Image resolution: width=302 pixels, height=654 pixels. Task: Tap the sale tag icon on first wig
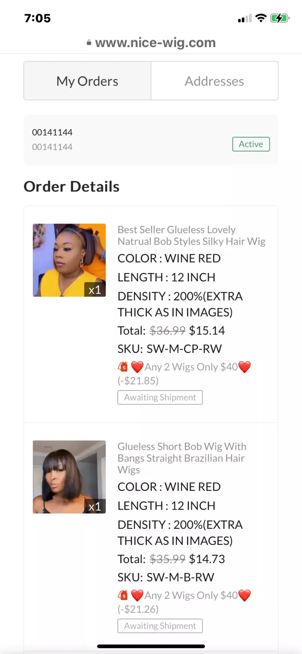(123, 367)
